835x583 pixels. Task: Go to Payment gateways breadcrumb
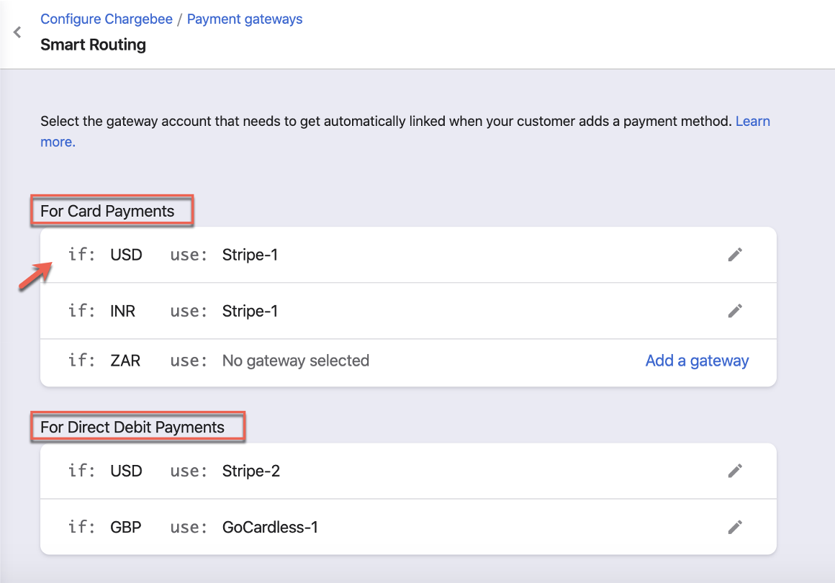click(245, 19)
